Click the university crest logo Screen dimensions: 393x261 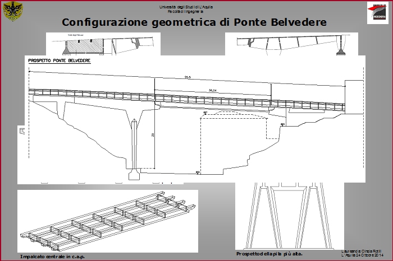coord(13,12)
